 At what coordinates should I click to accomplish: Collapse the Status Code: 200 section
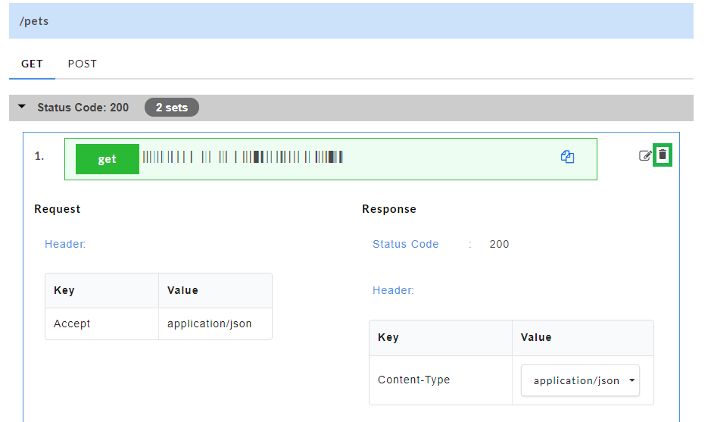tap(22, 108)
